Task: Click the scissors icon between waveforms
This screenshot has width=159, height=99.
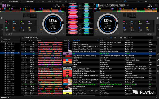Action: coord(80,33)
